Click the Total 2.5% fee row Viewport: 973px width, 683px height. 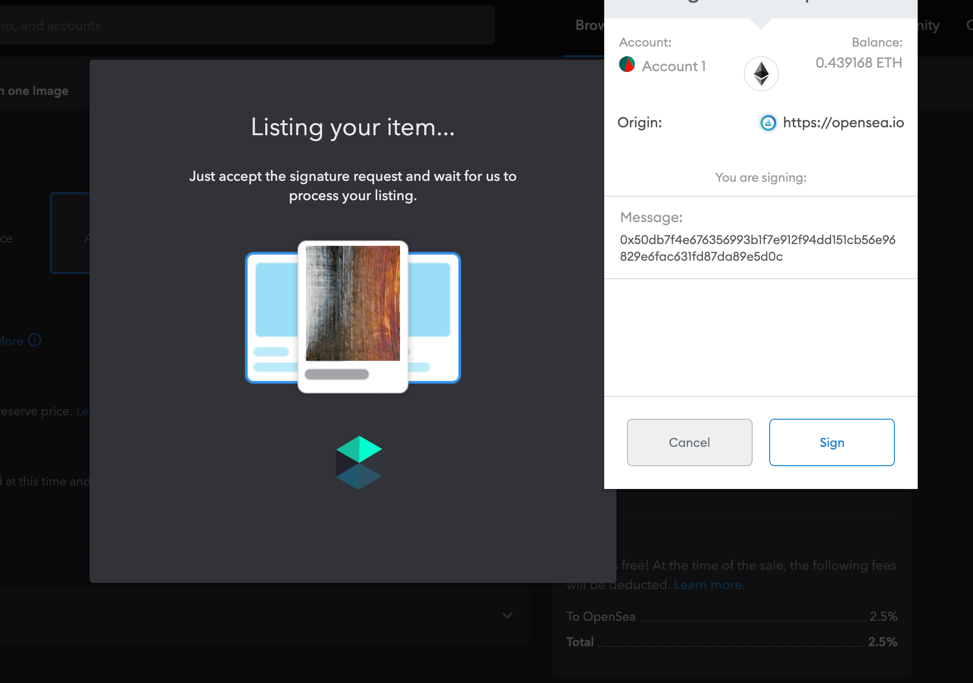point(732,642)
